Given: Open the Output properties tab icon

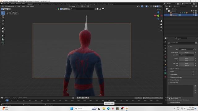Looking at the screenshot, I should coord(165,48).
